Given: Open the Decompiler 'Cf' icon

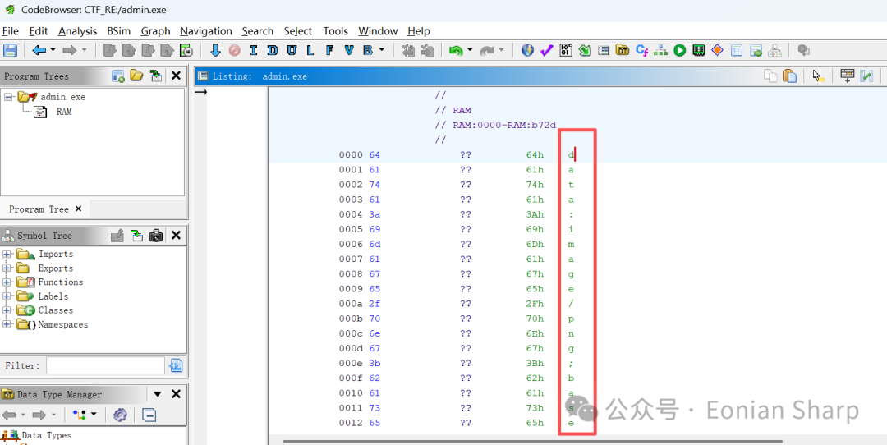Looking at the screenshot, I should 641,50.
